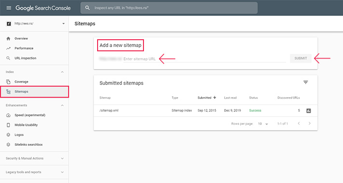The width and height of the screenshot is (343, 183).
Task: Click the Sep 12, 2015 submitted date
Action: (207, 110)
